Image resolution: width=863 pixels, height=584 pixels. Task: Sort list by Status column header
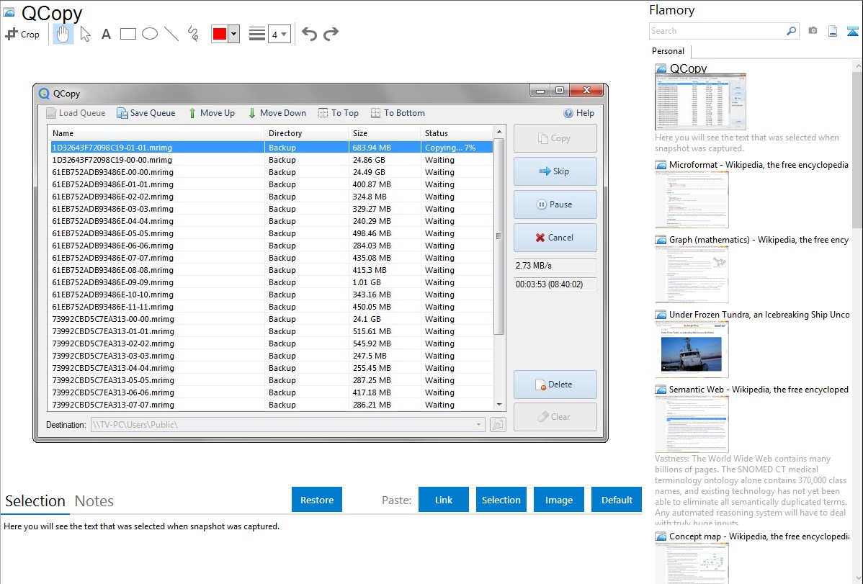pos(456,133)
